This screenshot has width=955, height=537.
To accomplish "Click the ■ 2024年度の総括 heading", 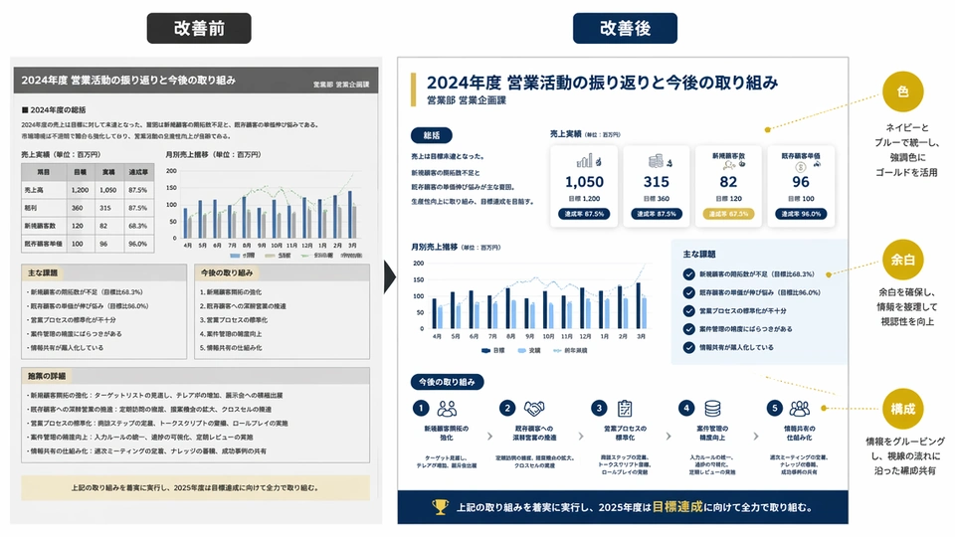I will click(x=54, y=110).
